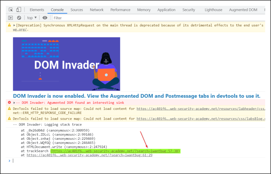Show the console sidebar panel icon
The image size is (271, 174).
point(11,18)
